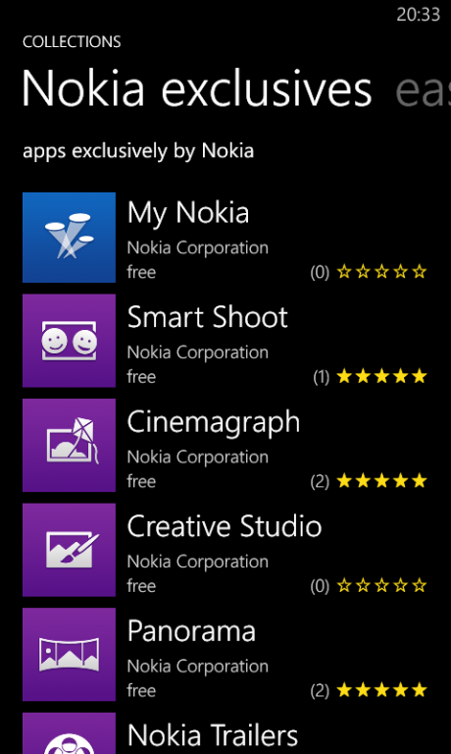Click the Panorama five-star rating
451x754 pixels.
pos(381,690)
